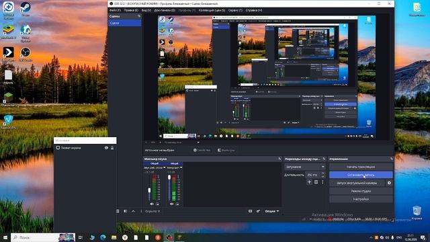Click the Свойства source button
This screenshot has width=430, height=242.
click(202, 150)
